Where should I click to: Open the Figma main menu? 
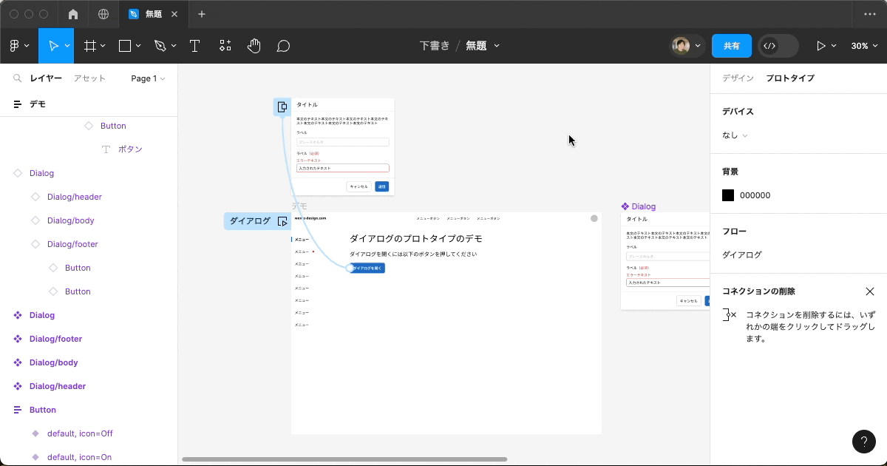[x=18, y=46]
